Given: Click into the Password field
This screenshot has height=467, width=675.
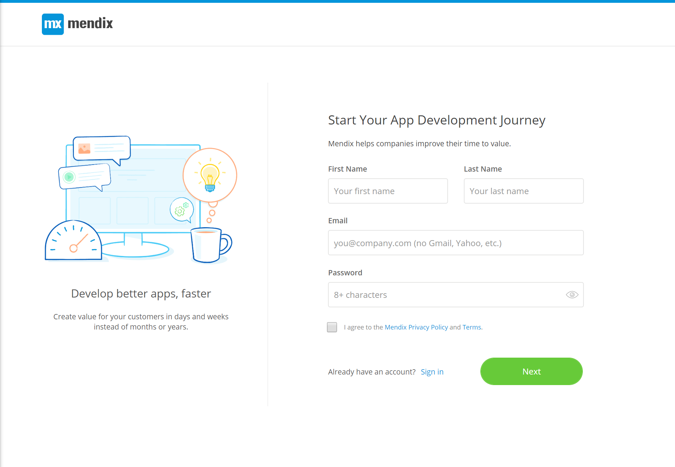Looking at the screenshot, I should click(456, 295).
